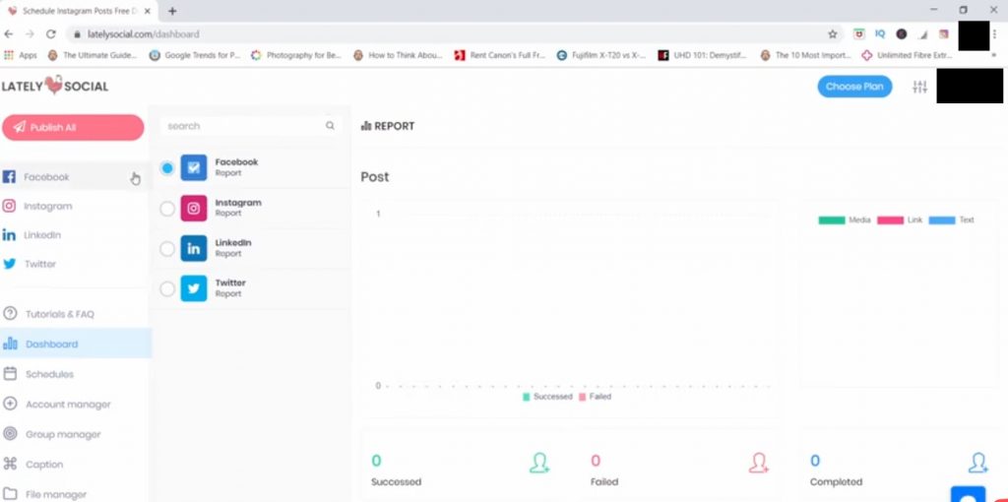Viewport: 1008px width, 502px height.
Task: Close the Schedule Instagram Posts tab
Action: point(148,11)
